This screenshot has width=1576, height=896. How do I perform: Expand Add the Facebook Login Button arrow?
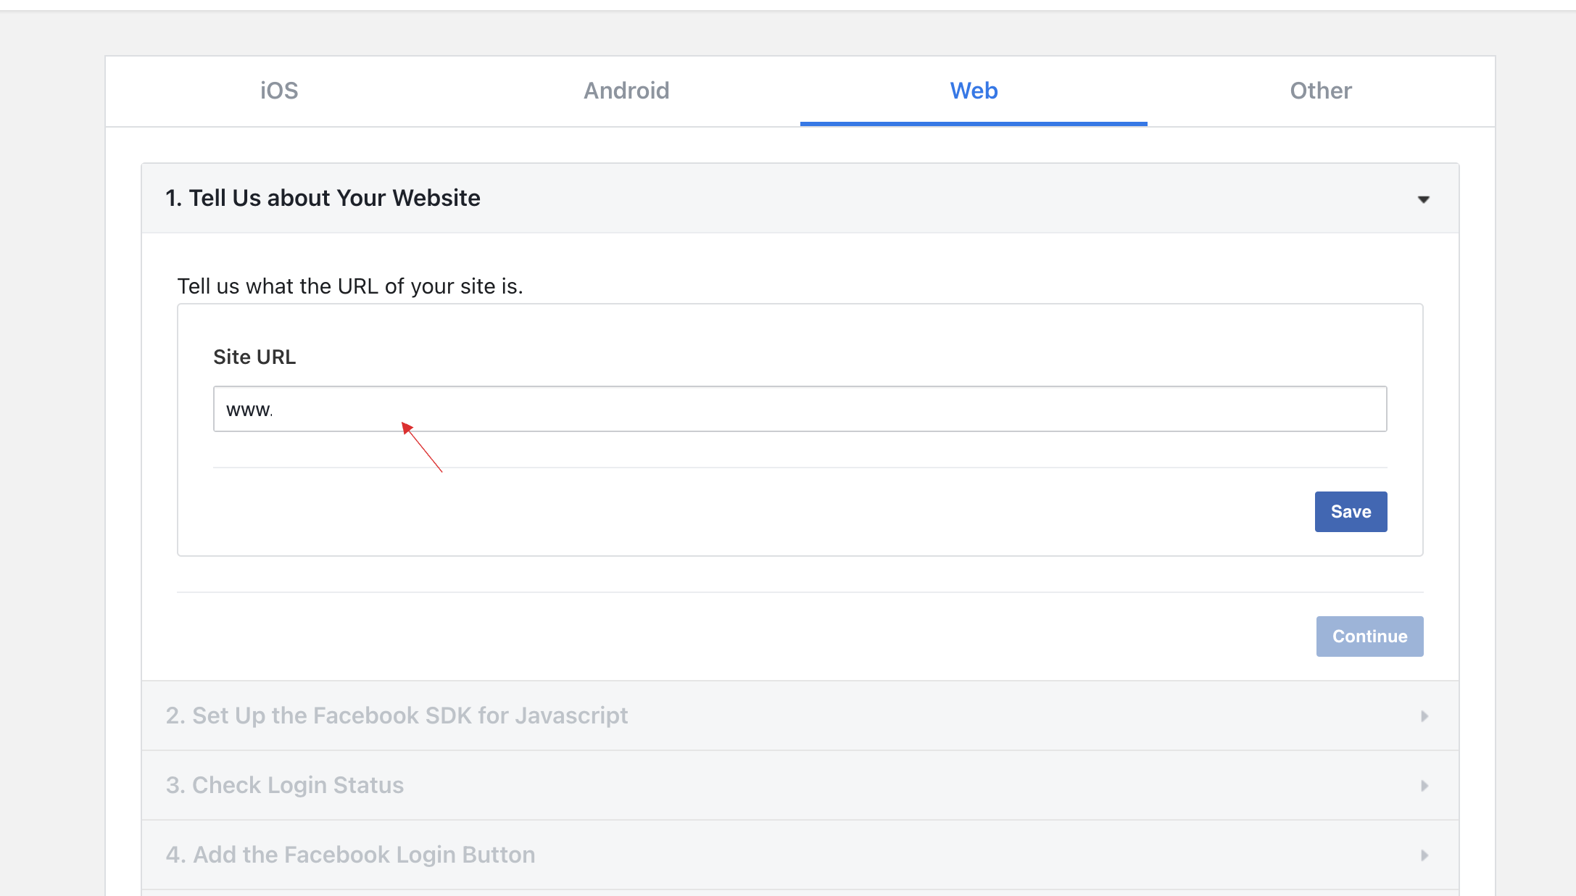[1424, 855]
